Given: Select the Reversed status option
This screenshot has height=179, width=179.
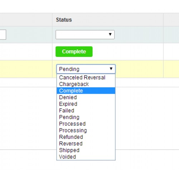Looking at the screenshot, I should click(x=86, y=144).
